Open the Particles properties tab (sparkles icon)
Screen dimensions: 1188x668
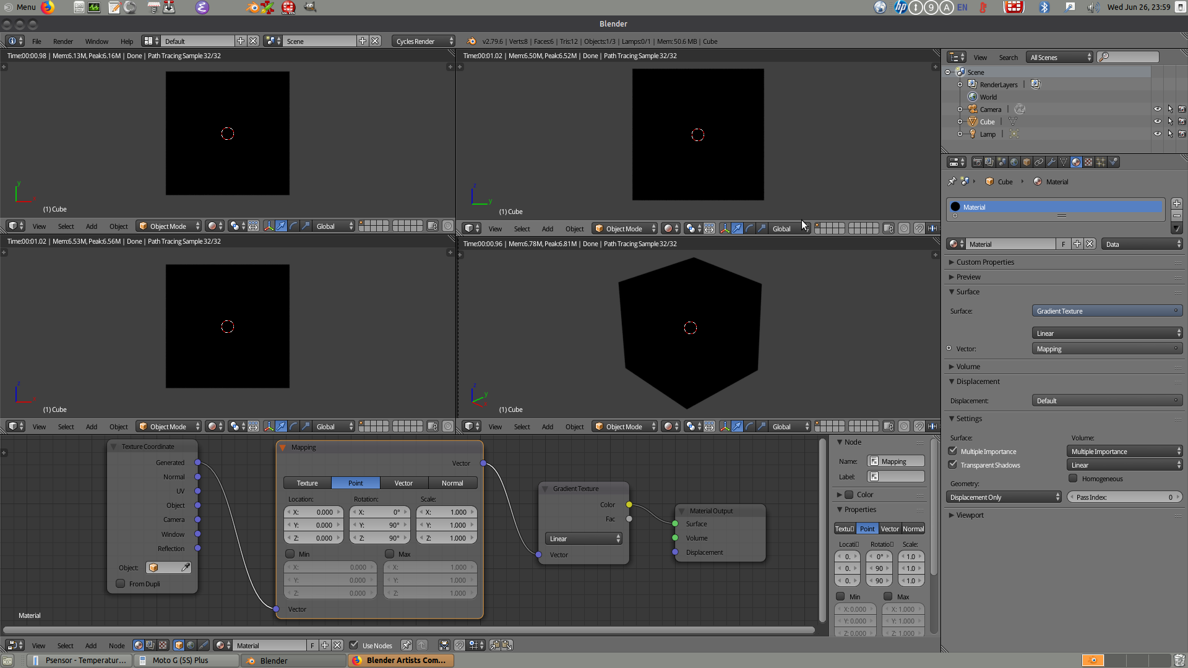1101,162
